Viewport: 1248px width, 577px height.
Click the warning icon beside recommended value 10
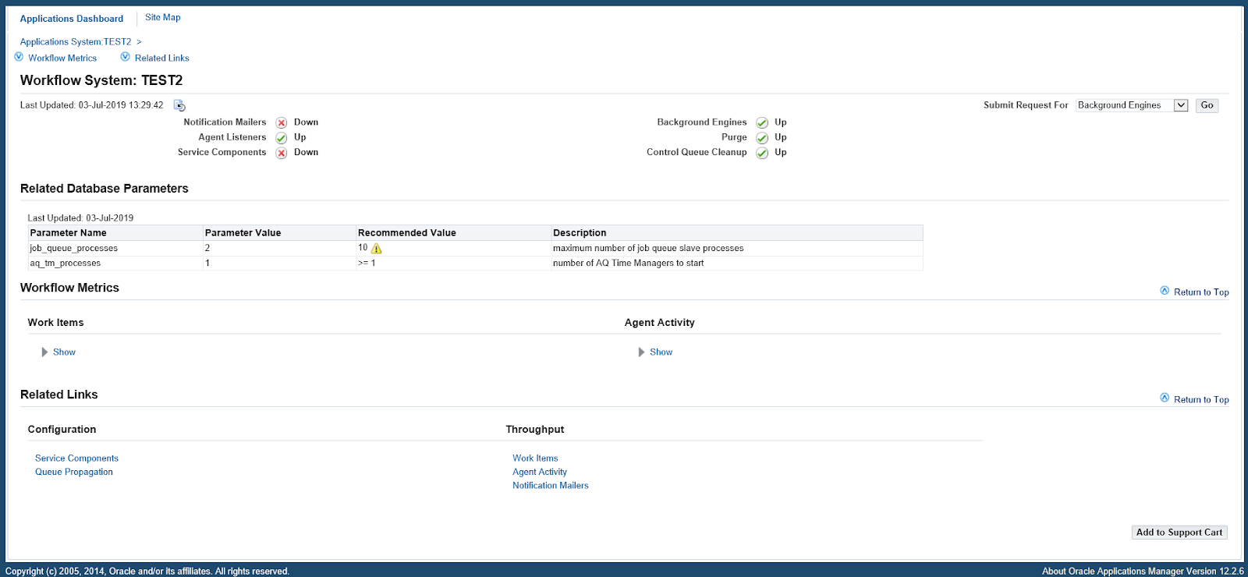(377, 249)
